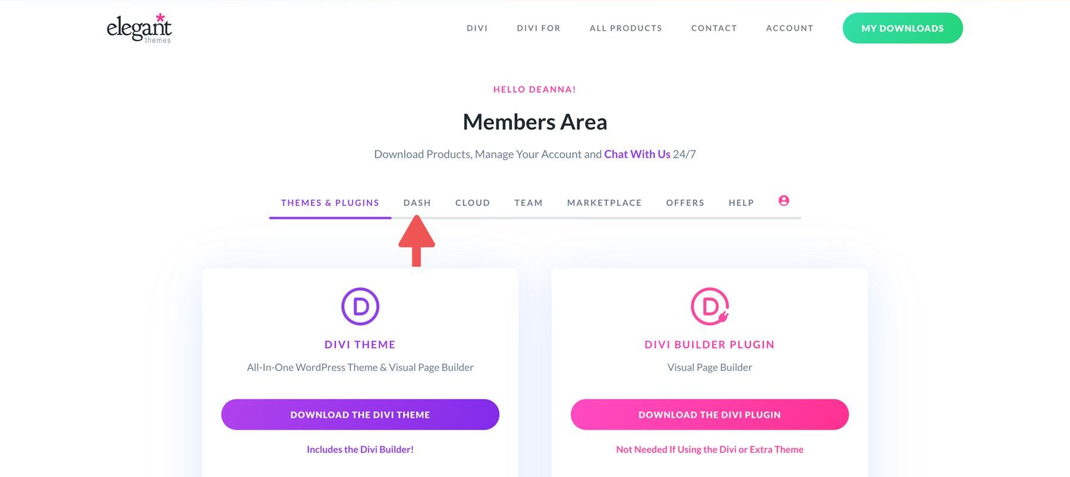
Task: Click the pink Divi Builder Plugin icon
Action: (x=709, y=307)
